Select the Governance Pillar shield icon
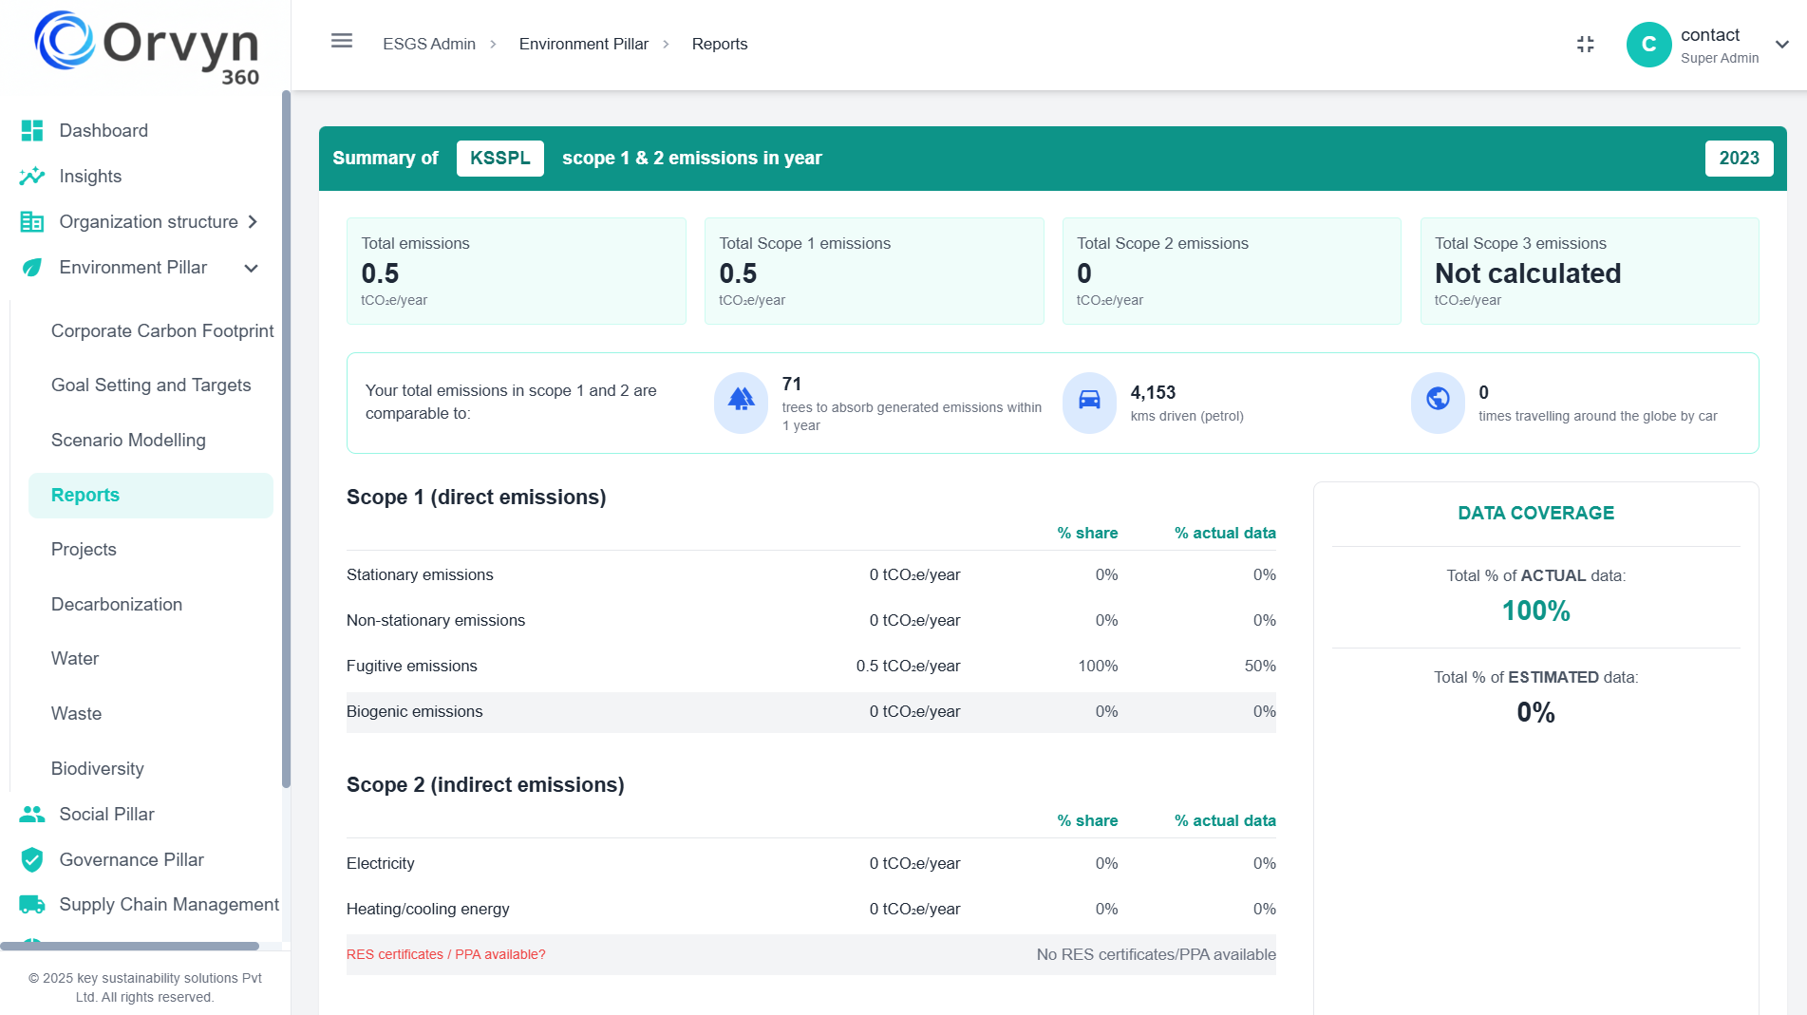Screen dimensions: 1807x1015 32,859
